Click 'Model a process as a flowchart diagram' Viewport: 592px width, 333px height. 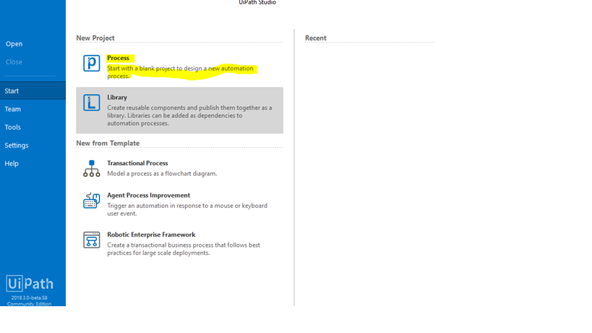pos(162,174)
